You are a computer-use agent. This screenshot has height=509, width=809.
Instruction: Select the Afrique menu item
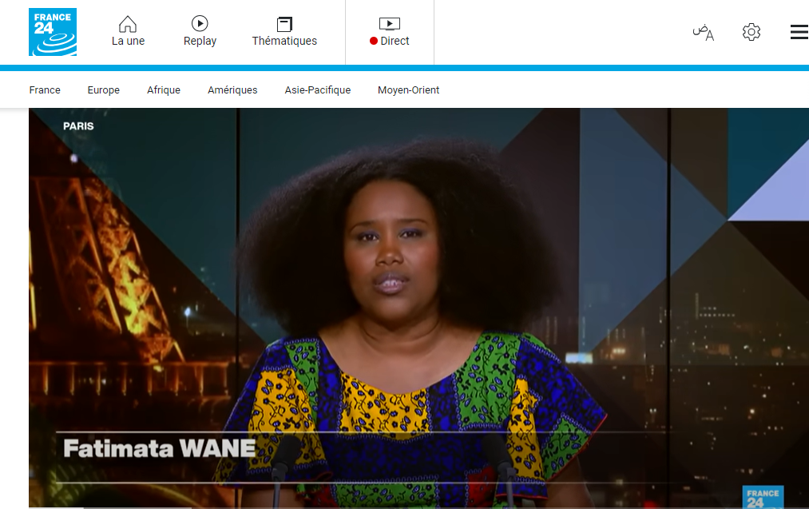point(164,89)
